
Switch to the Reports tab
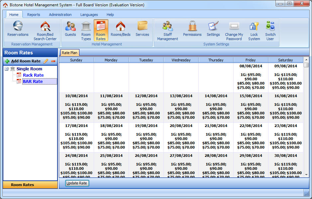point(34,15)
